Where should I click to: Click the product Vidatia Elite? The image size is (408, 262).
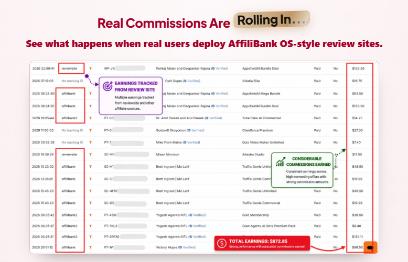[251, 81]
